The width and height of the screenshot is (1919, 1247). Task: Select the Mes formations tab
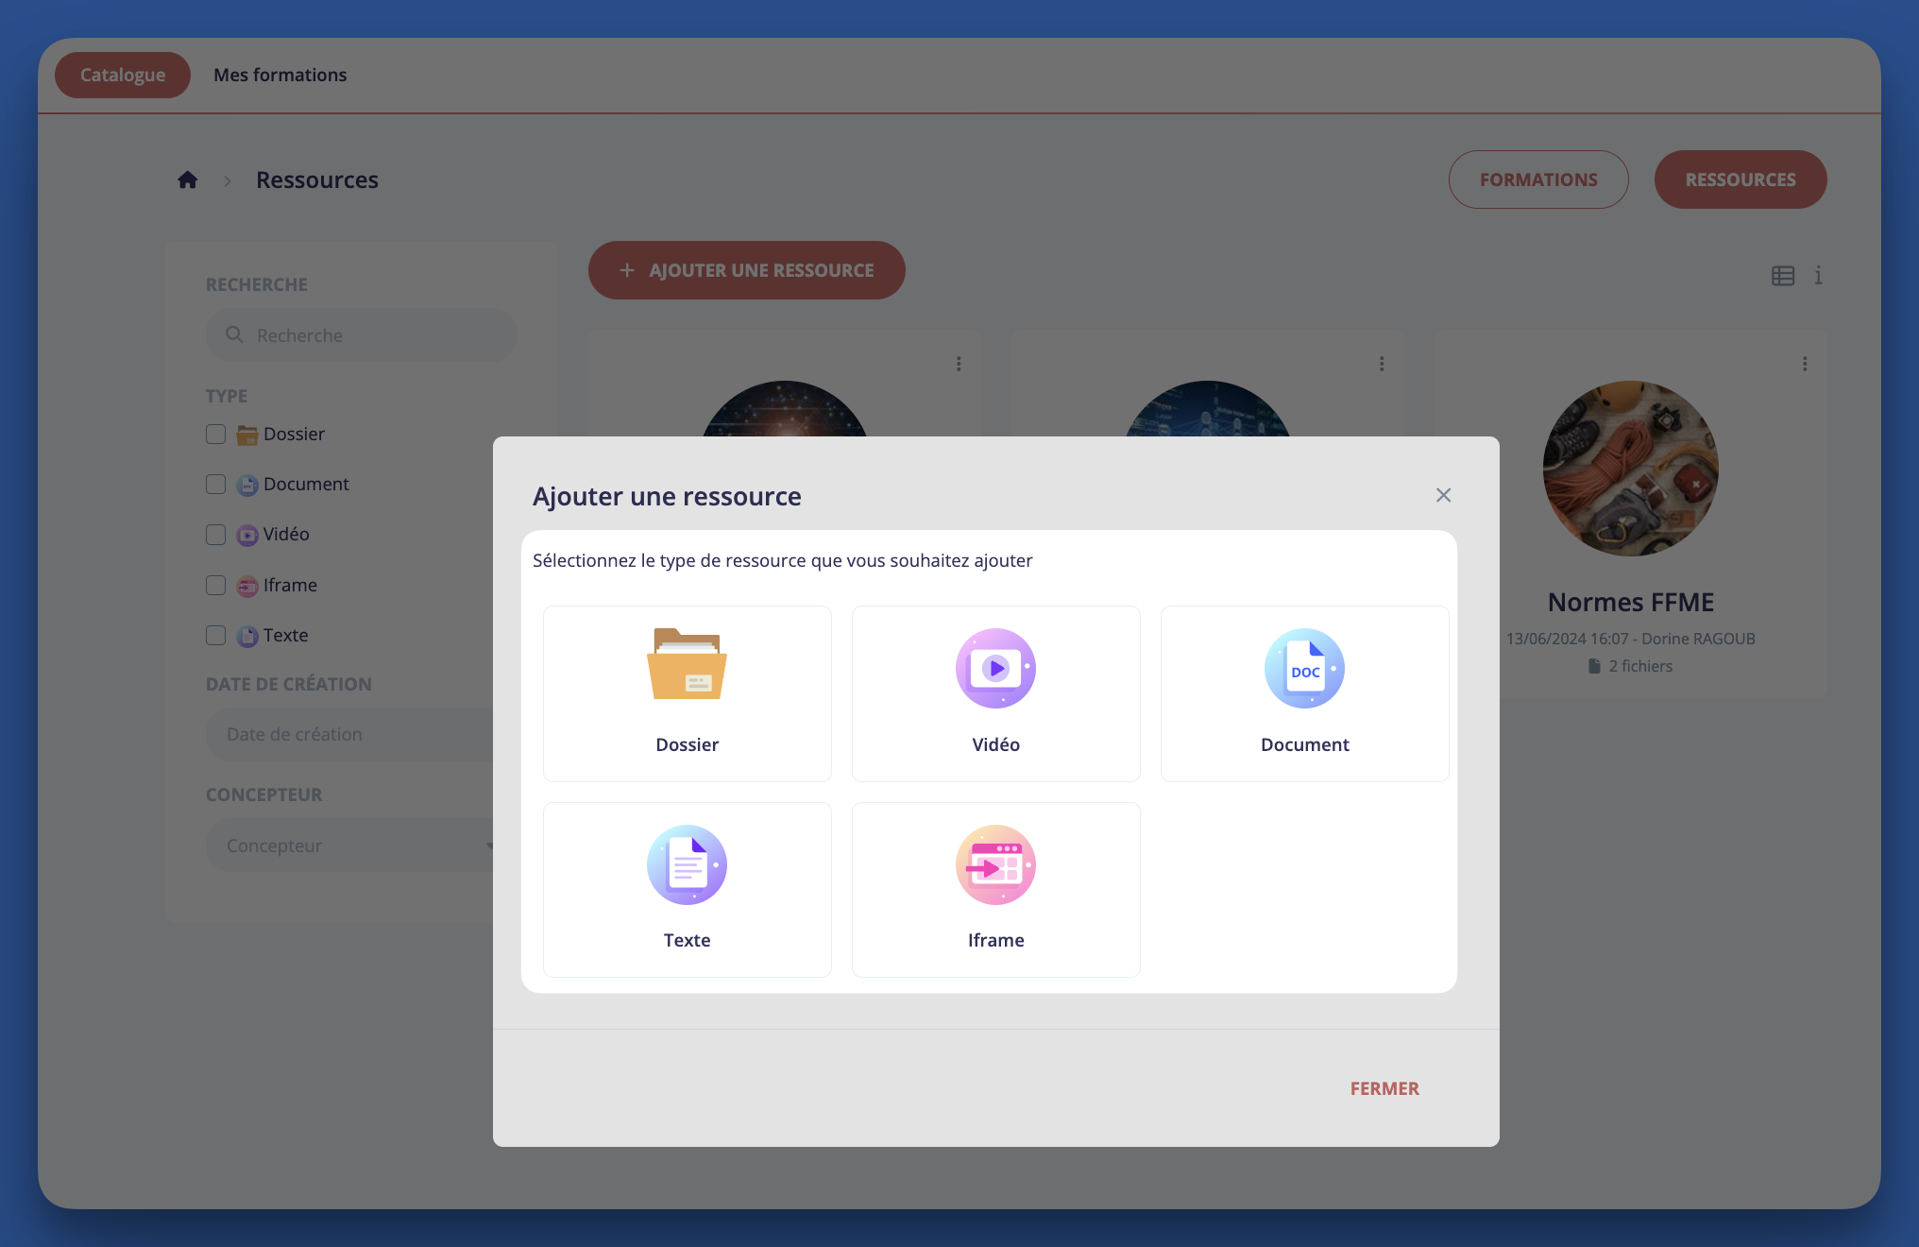pyautogui.click(x=280, y=75)
